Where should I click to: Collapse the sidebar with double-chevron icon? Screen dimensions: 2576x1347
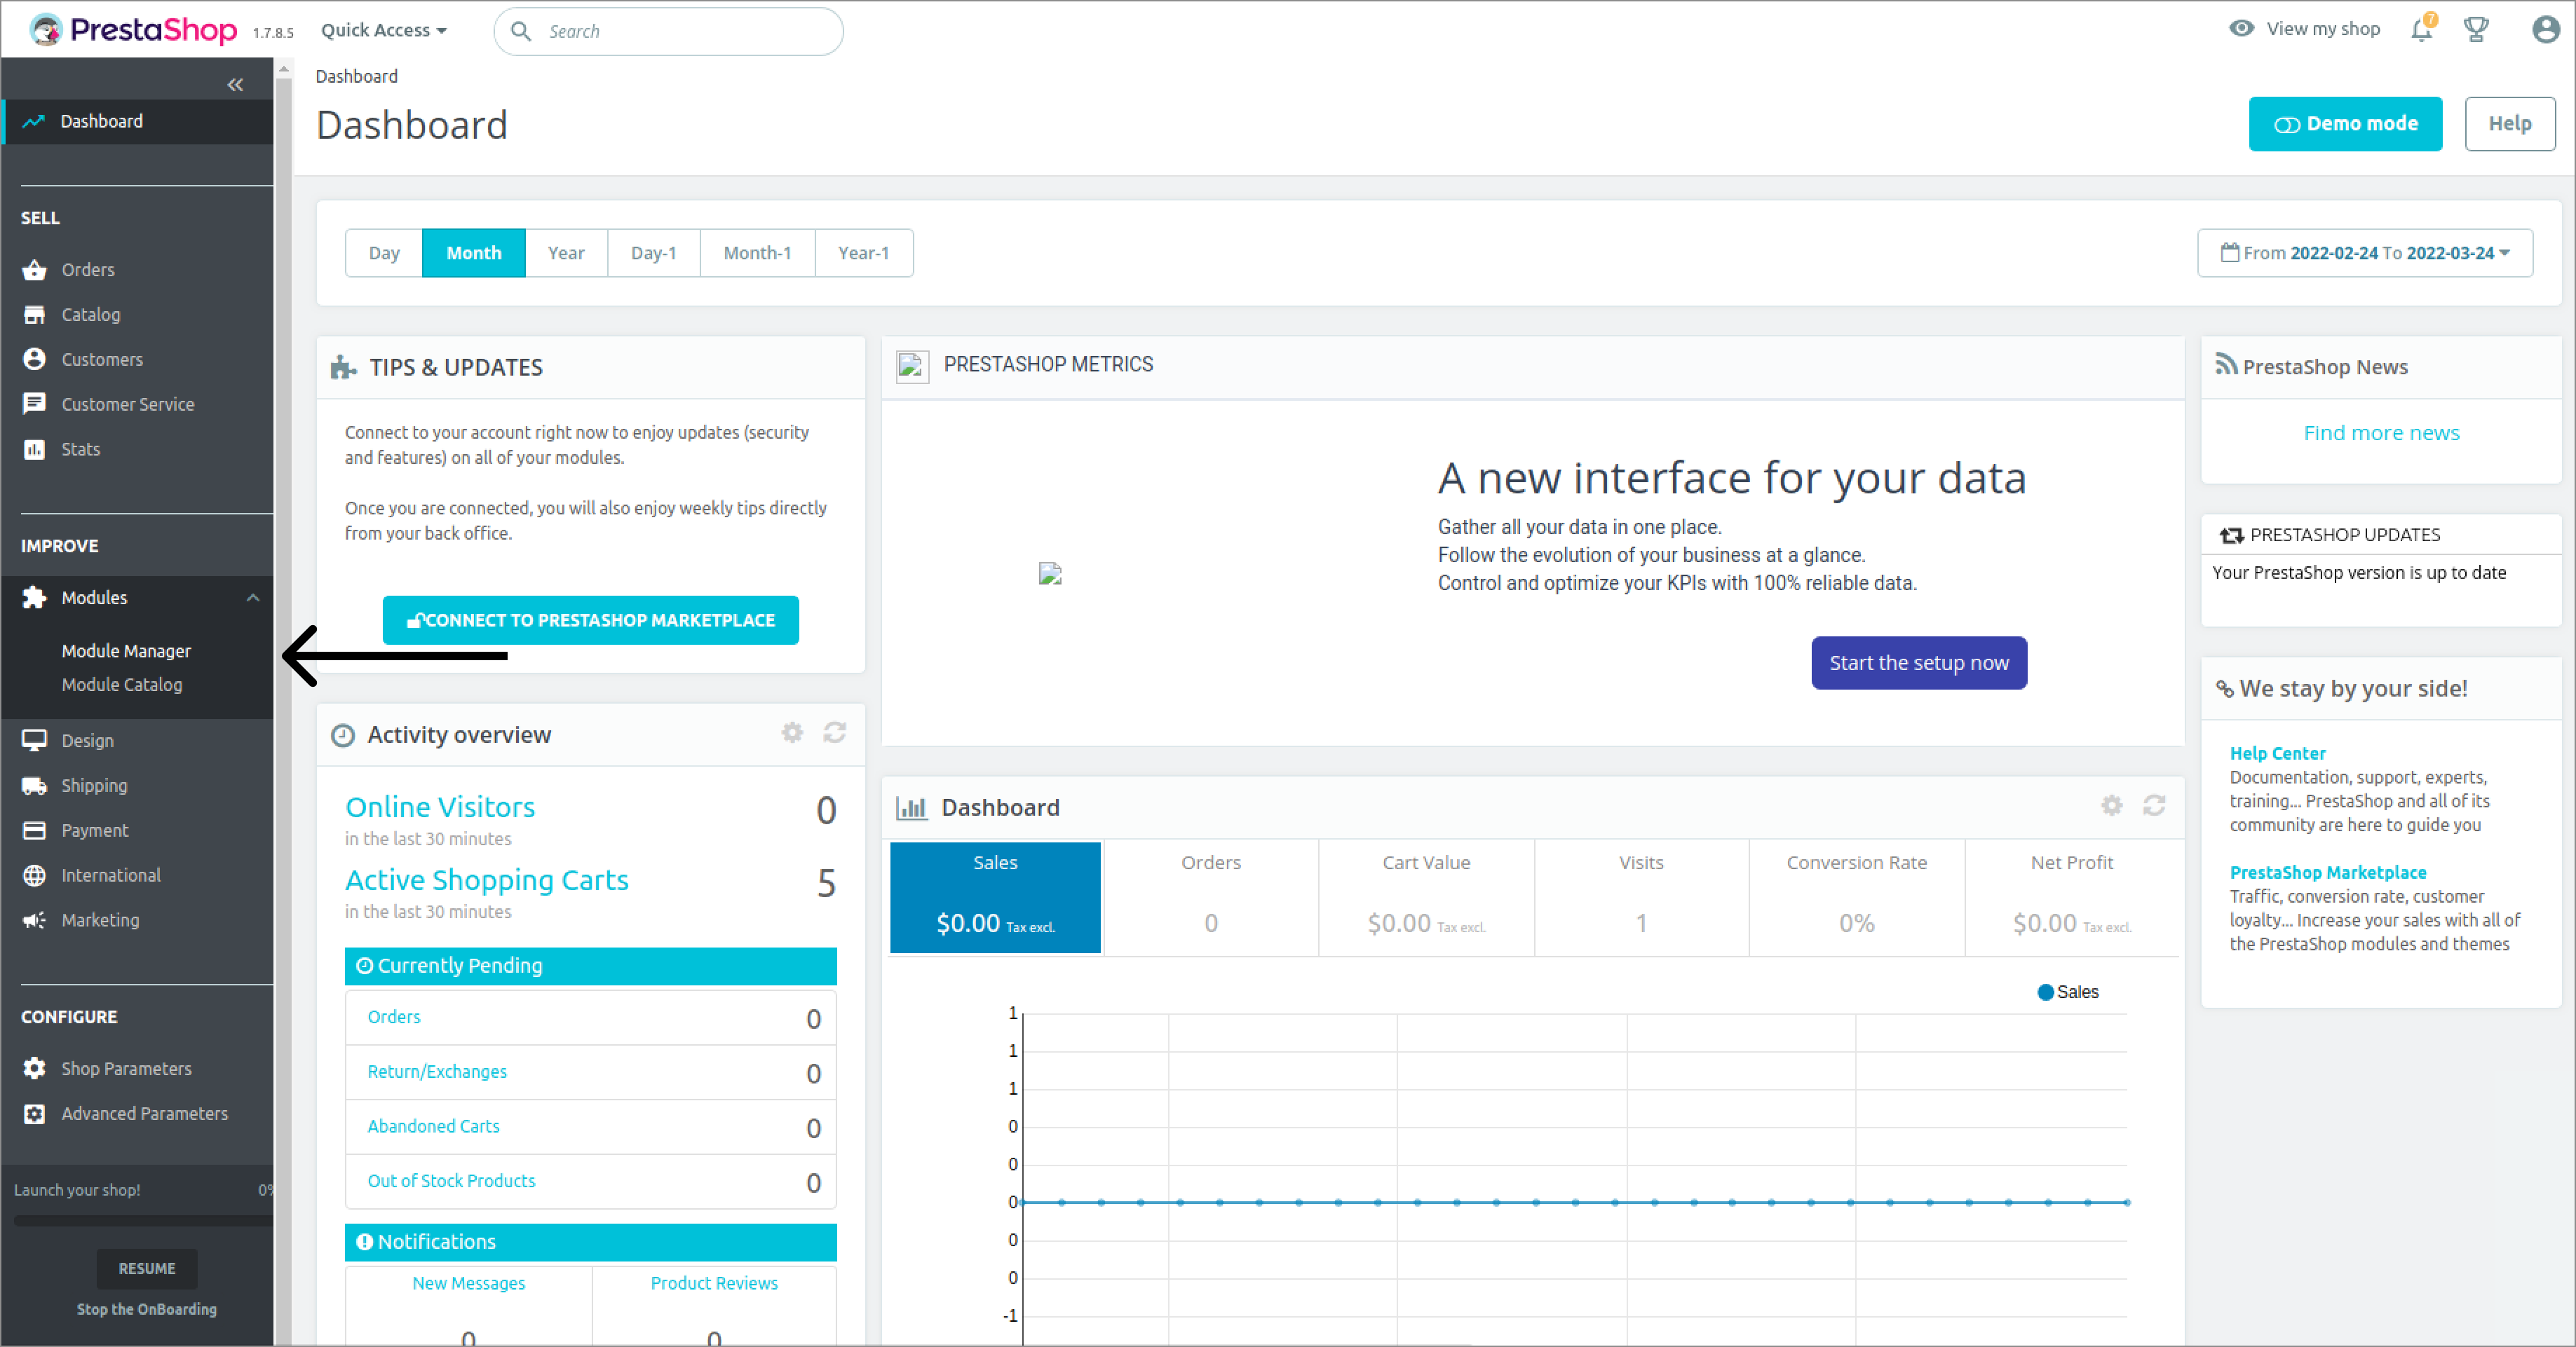point(235,85)
